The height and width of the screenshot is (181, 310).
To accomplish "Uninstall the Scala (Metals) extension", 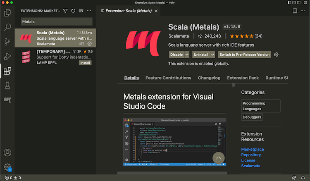I will (x=201, y=55).
